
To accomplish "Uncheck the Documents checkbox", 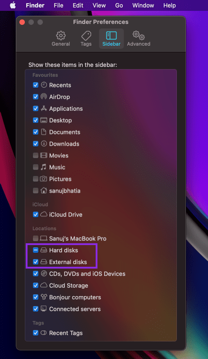I will [36, 132].
